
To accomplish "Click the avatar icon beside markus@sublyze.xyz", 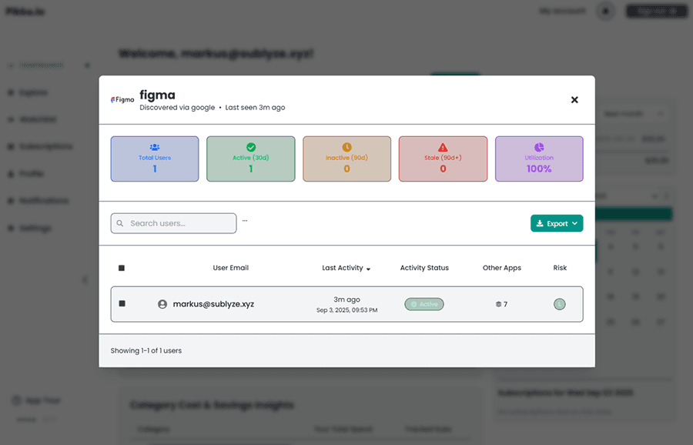I will pos(162,303).
